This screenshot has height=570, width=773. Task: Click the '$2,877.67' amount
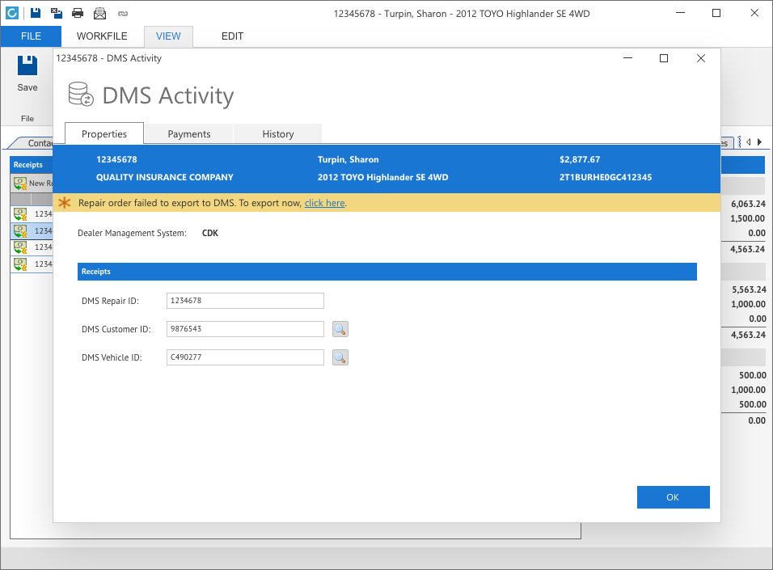pos(580,159)
